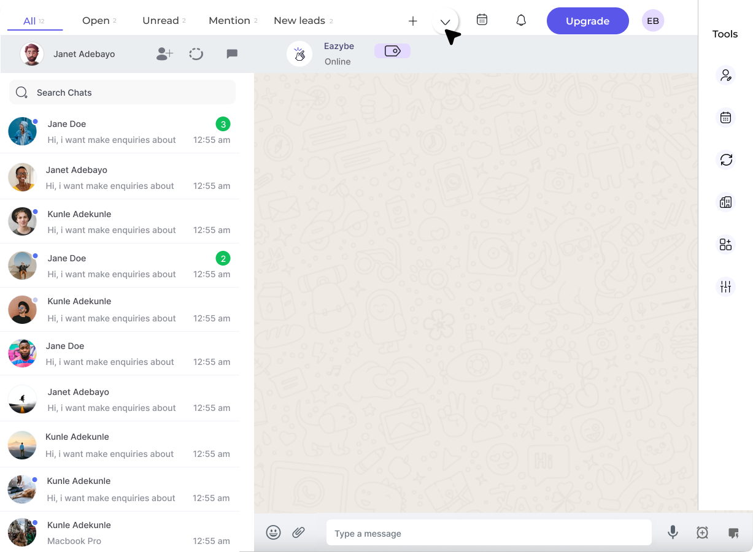Expand the chevron dropdown next to the plus button
Image resolution: width=753 pixels, height=552 pixels.
click(x=444, y=21)
